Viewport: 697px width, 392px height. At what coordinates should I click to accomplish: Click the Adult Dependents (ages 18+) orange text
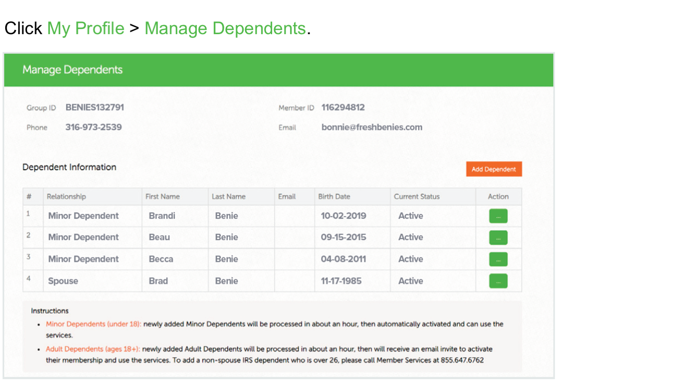[x=93, y=349]
